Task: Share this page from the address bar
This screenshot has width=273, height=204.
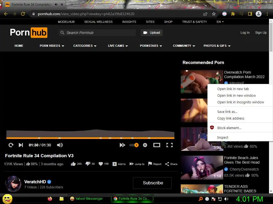Action: pos(205,14)
